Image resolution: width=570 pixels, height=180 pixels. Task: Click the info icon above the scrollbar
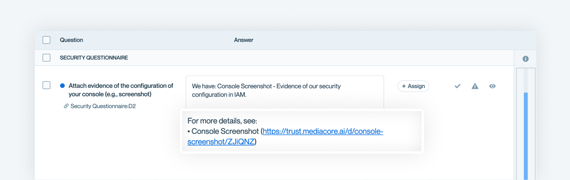525,59
